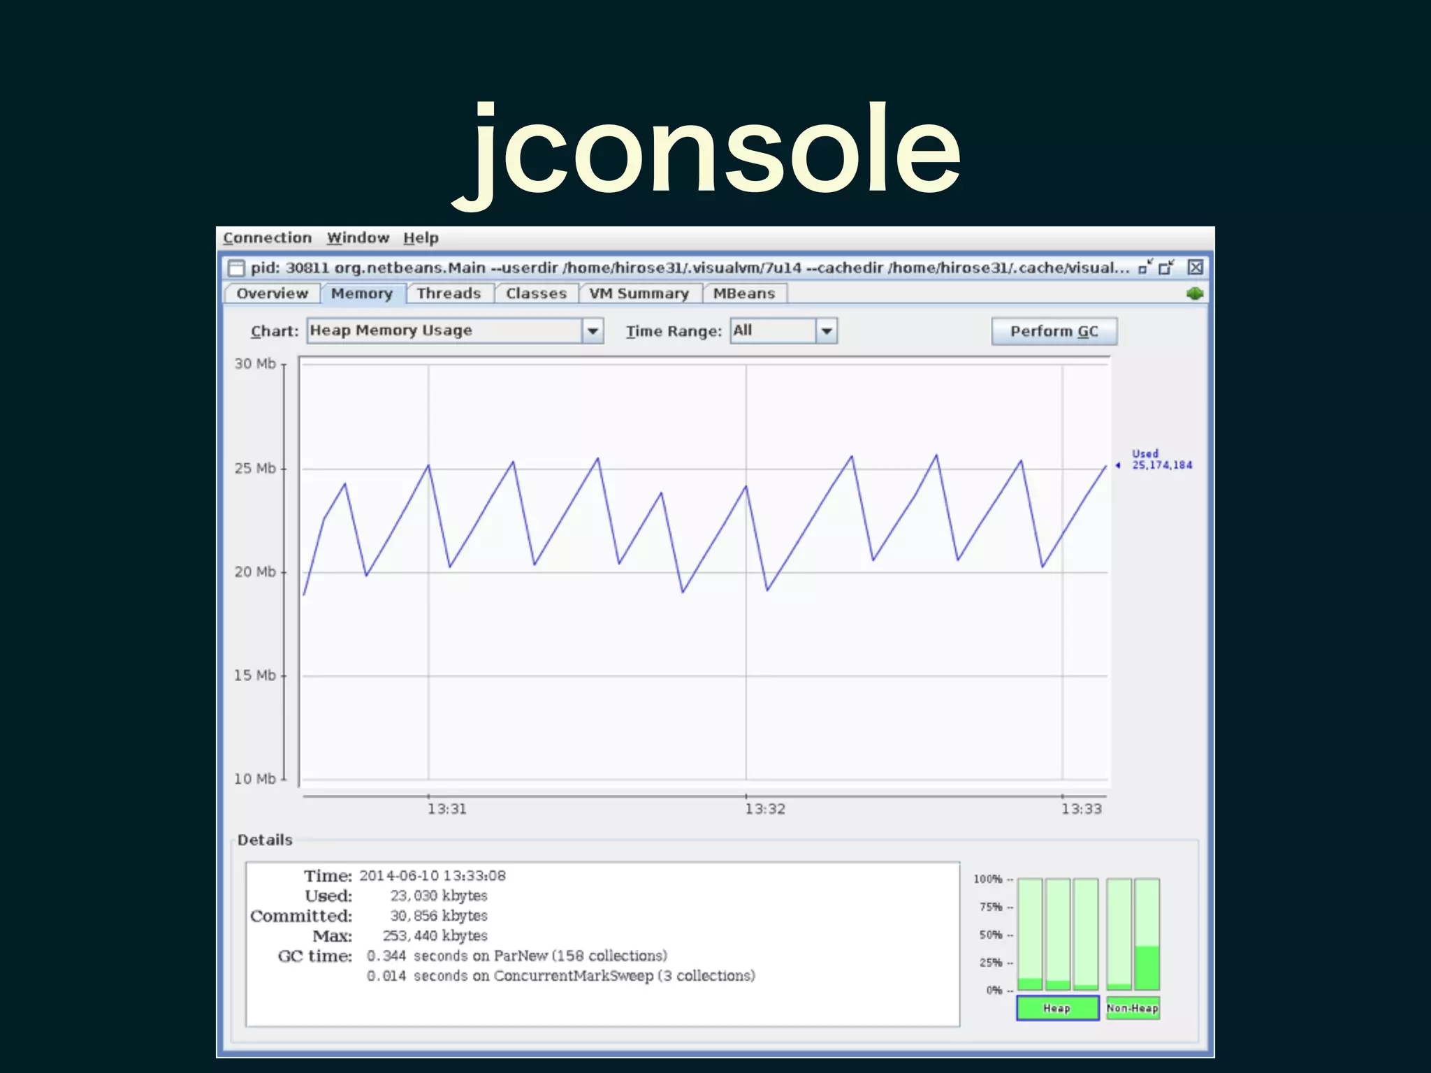This screenshot has width=1431, height=1073.
Task: Open the Window menu
Action: pyautogui.click(x=358, y=238)
